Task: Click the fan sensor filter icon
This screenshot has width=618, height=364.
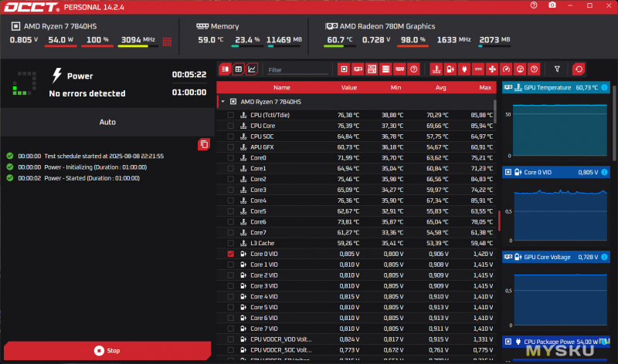Action: point(492,69)
